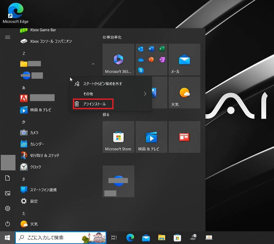Open Microsoft Store from the taskbar
This screenshot has height=244, width=274.
click(x=177, y=238)
